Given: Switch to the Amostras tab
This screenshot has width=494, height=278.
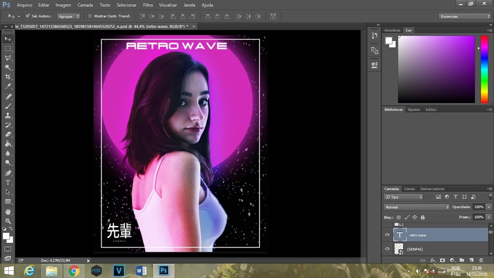Looking at the screenshot, I should point(392,30).
